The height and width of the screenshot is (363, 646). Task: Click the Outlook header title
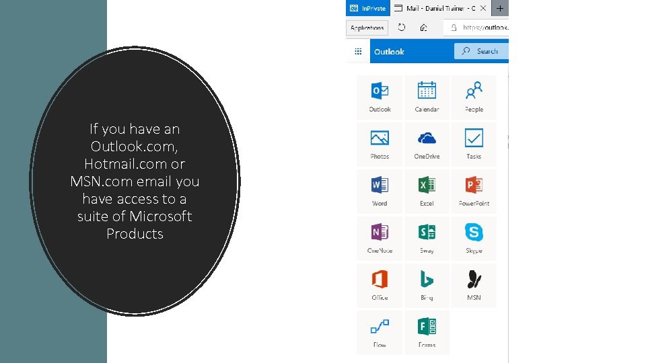tap(389, 52)
